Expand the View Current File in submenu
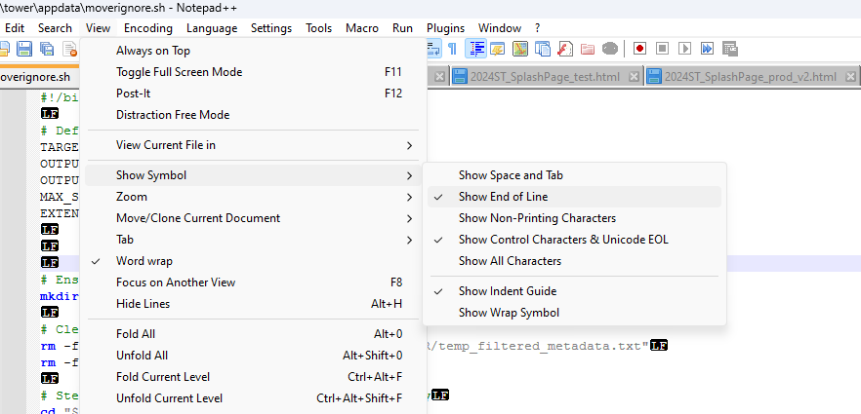 pos(252,145)
